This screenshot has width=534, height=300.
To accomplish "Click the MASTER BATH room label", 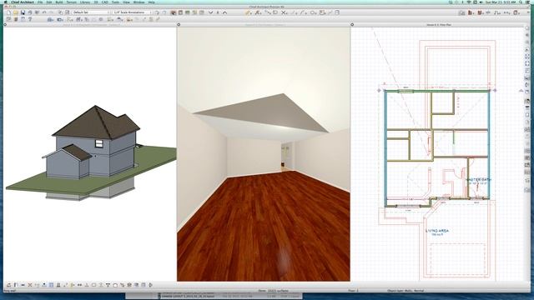I will 478,180.
